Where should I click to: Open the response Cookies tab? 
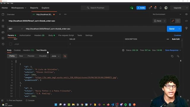tap(17, 50)
